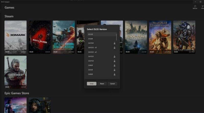Screen dimensions: 204x113
Task: Download DLSS version 2.4.0.0
Action: click(x=114, y=74)
